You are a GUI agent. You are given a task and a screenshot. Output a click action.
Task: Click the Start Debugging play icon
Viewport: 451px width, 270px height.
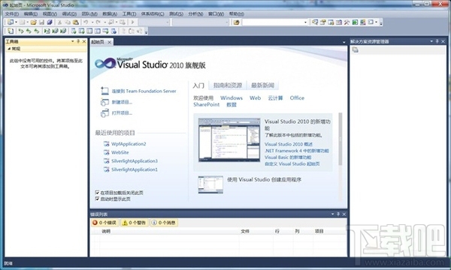point(132,22)
